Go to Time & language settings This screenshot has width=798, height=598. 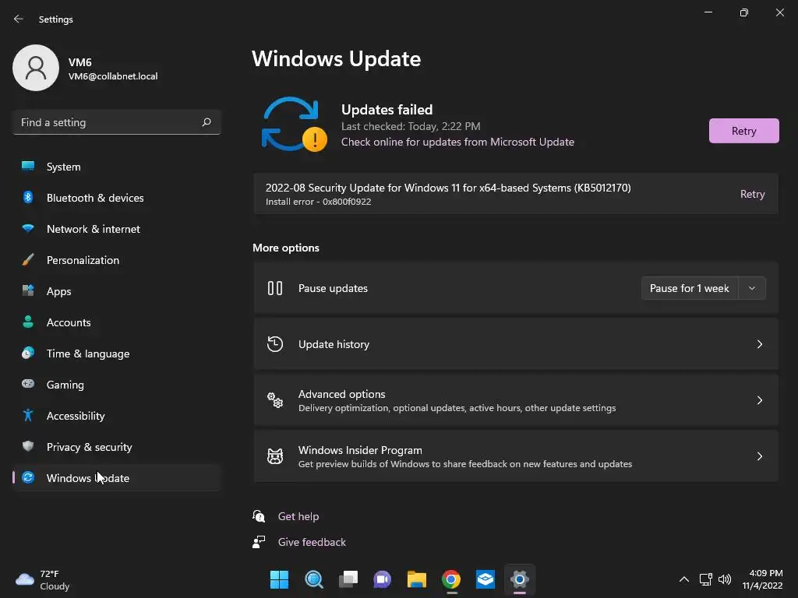[x=117, y=354]
